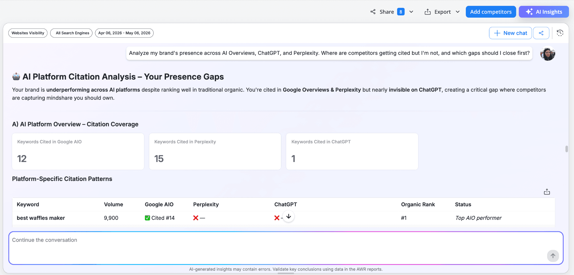Open the date range Apr 06 - May 06 chip
Viewport: 574px width, 275px height.
(x=124, y=33)
